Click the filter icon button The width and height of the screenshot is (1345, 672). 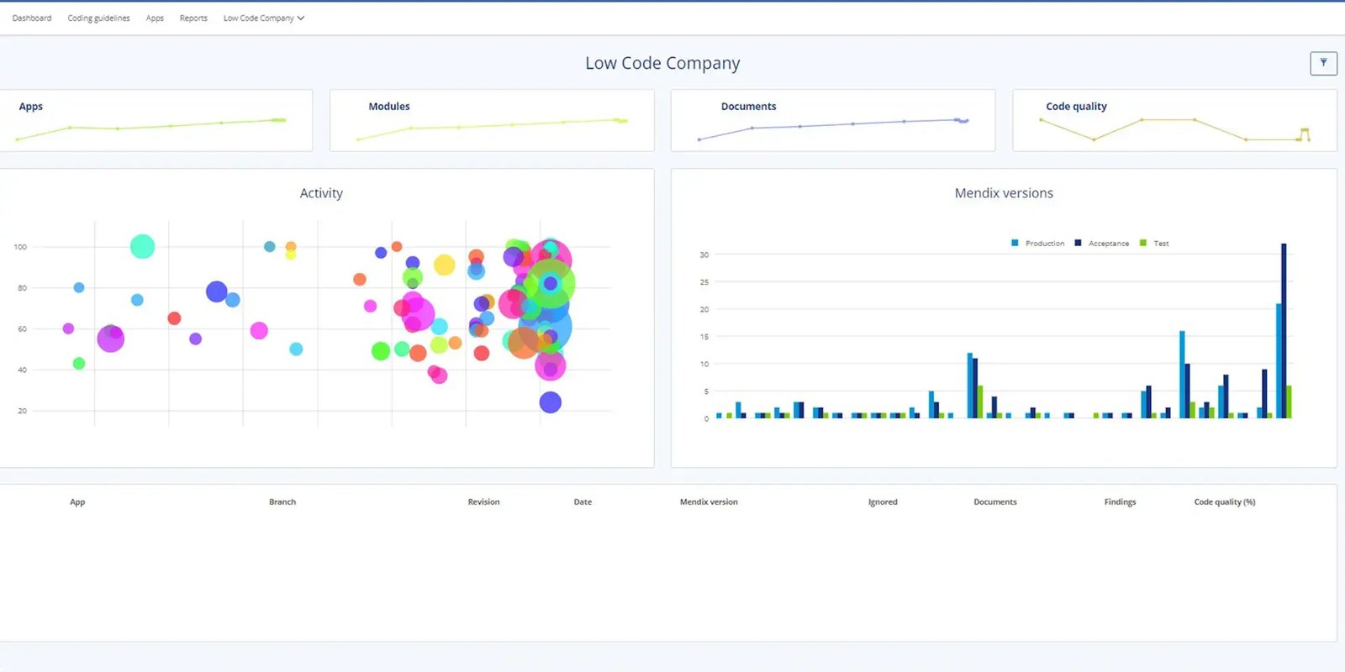(x=1323, y=63)
